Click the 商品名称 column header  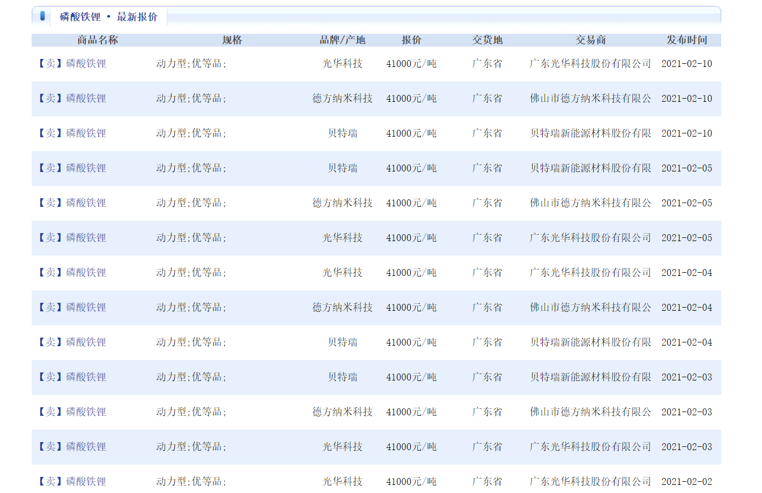coord(98,40)
